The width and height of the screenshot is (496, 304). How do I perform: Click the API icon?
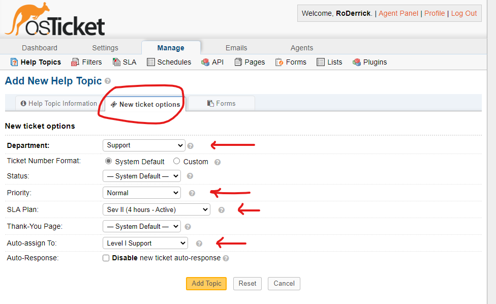click(205, 62)
